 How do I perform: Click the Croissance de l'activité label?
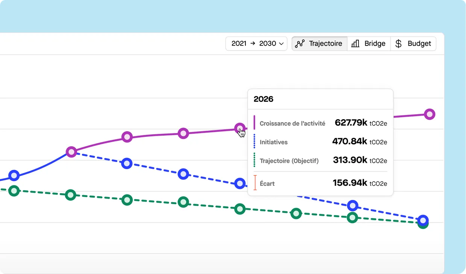(x=292, y=123)
